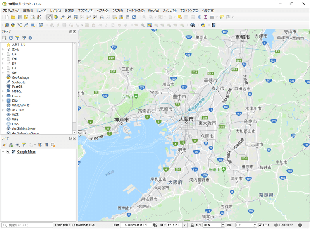This screenshot has width=310, height=229.
Task: Click the New SpatiaLite Layer feather icon
Action: point(26,25)
